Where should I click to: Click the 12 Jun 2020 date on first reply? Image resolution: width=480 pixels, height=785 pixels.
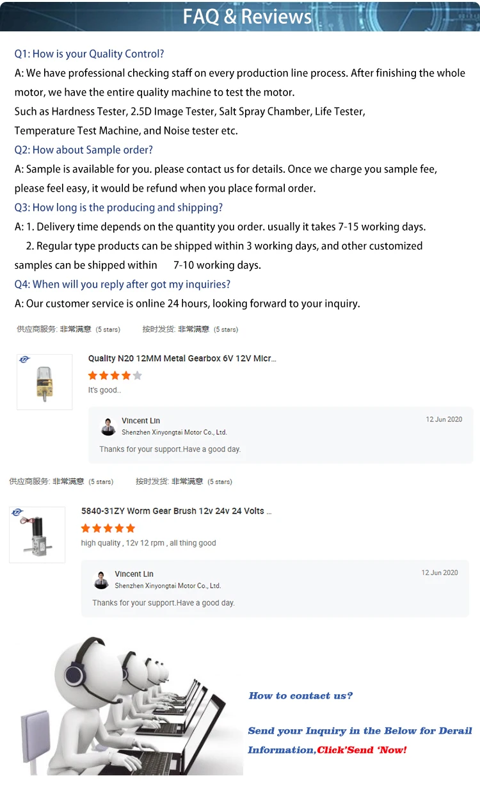point(444,419)
